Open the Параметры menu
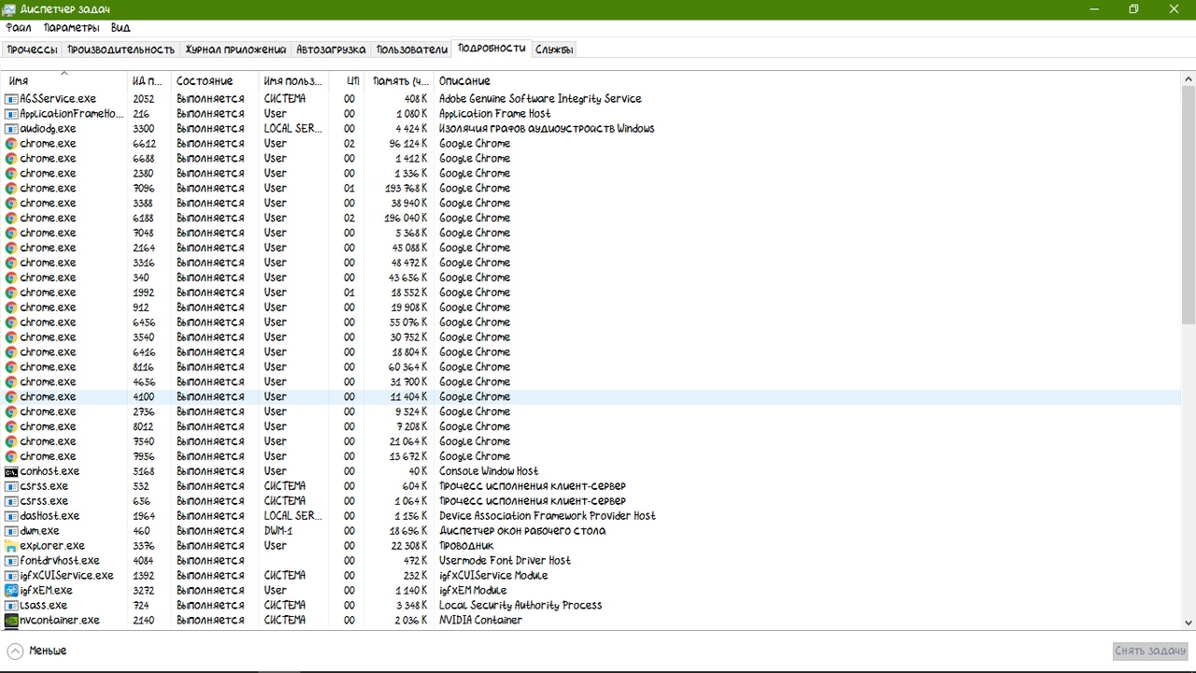1196x673 pixels. tap(71, 28)
